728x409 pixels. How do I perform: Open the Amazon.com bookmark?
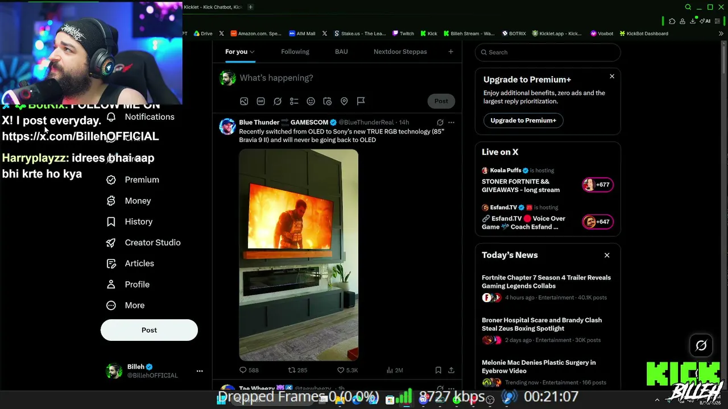(256, 34)
